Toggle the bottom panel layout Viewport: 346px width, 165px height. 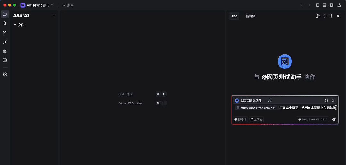(x=325, y=5)
